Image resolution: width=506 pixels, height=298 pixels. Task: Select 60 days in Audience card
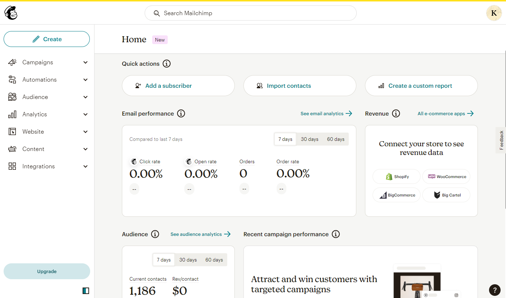pos(214,260)
